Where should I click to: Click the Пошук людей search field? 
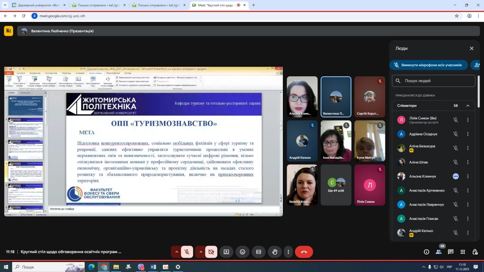433,81
